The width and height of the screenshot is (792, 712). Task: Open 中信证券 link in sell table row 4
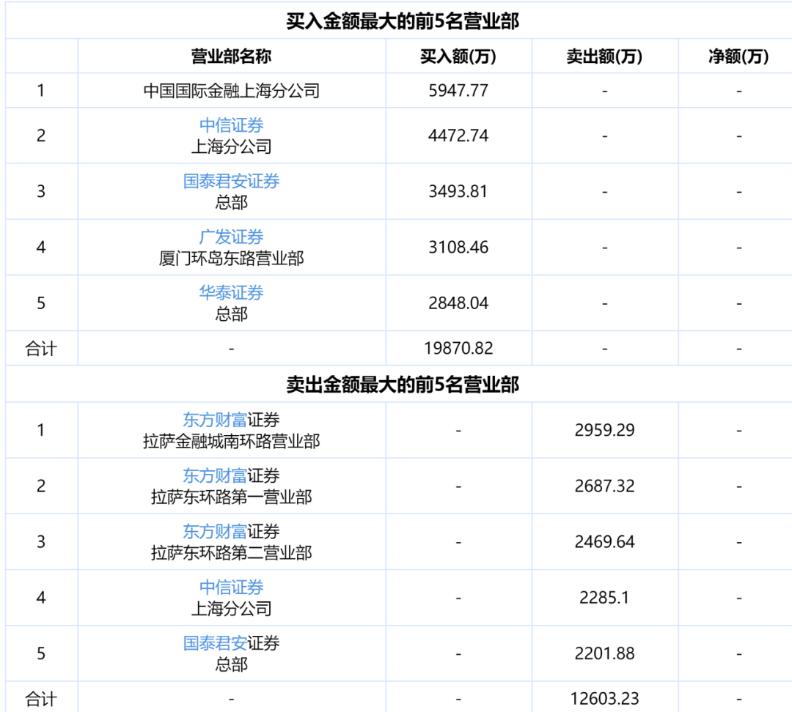click(231, 587)
